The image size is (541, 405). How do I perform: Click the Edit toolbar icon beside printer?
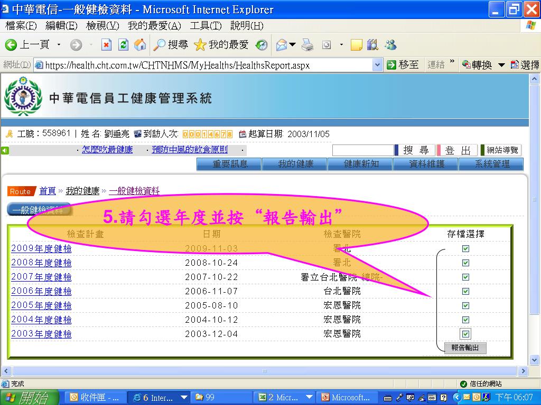click(x=327, y=45)
